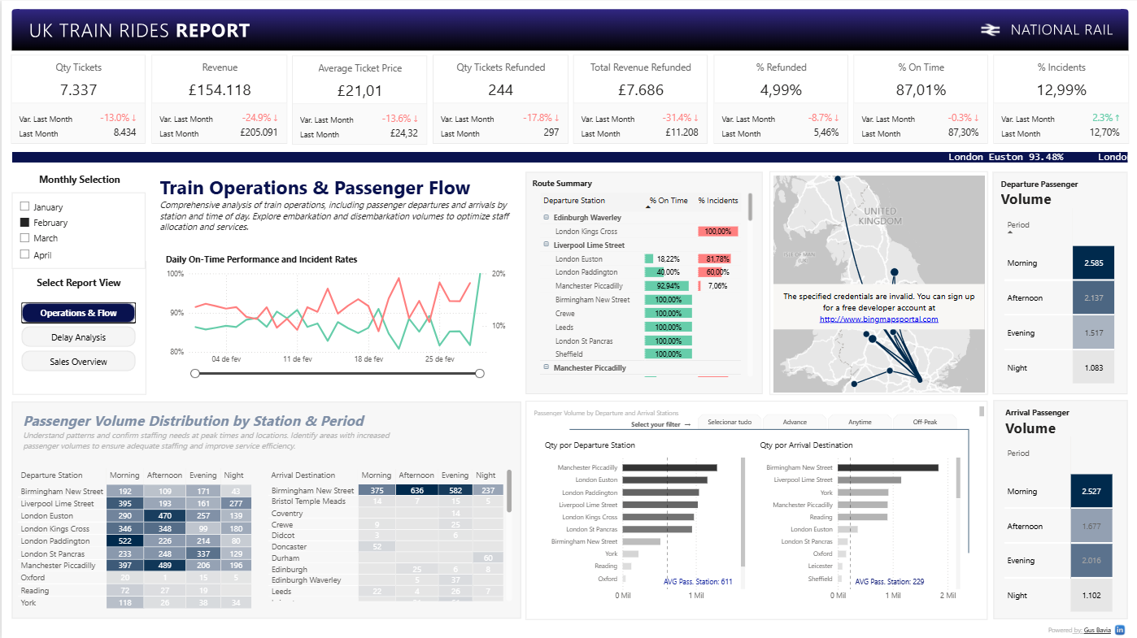Choose the Anytime filter tab
This screenshot has width=1137, height=638.
click(x=860, y=422)
